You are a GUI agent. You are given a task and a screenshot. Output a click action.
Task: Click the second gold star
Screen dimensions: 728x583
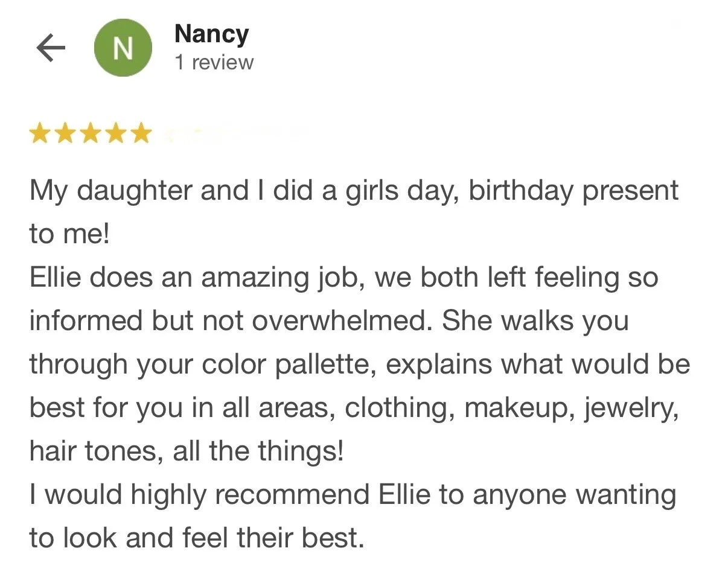[65, 133]
